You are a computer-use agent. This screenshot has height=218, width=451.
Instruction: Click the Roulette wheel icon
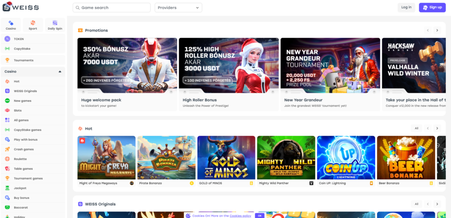7,159
